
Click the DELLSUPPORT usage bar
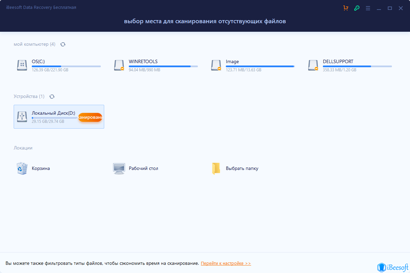point(357,66)
